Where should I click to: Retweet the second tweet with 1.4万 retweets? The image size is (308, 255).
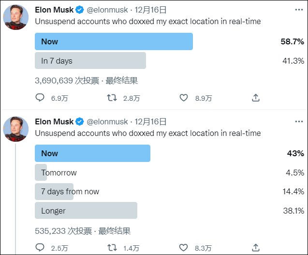coord(112,248)
